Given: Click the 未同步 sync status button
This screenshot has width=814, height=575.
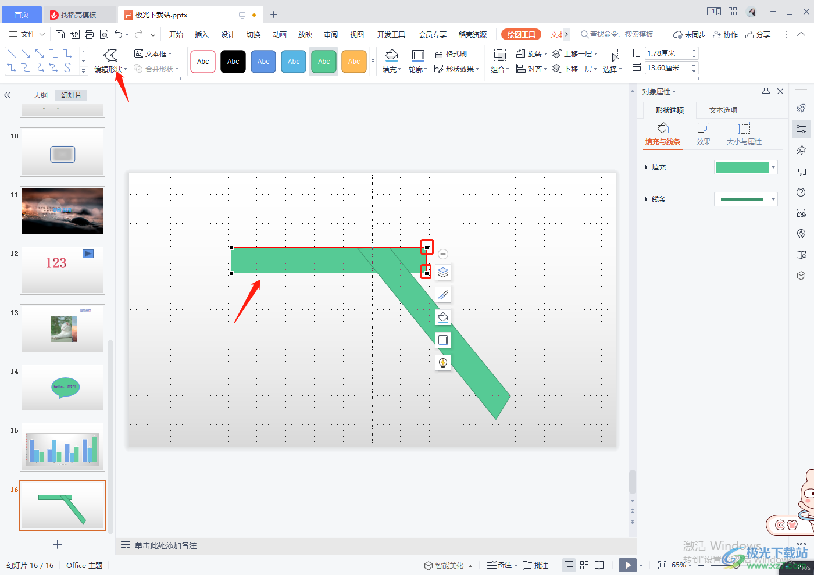Looking at the screenshot, I should (x=690, y=34).
